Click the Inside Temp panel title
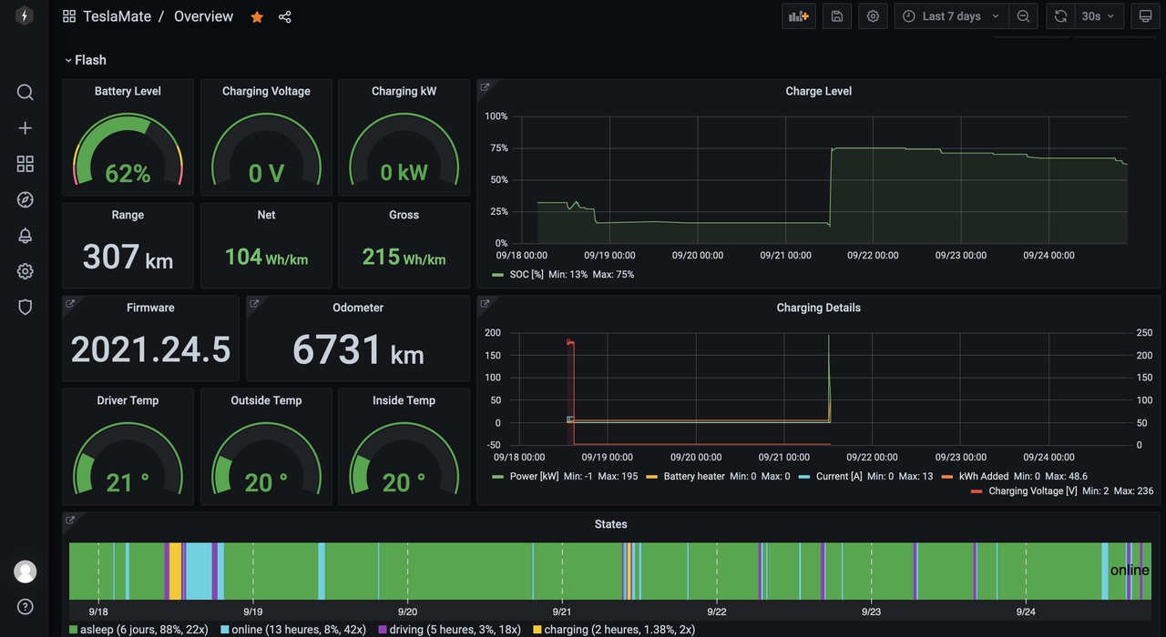Image resolution: width=1166 pixels, height=637 pixels. tap(404, 400)
